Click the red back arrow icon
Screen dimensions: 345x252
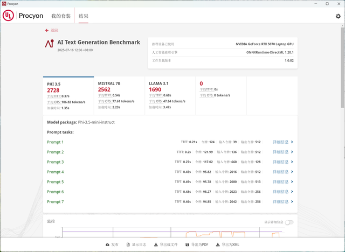pos(47,30)
